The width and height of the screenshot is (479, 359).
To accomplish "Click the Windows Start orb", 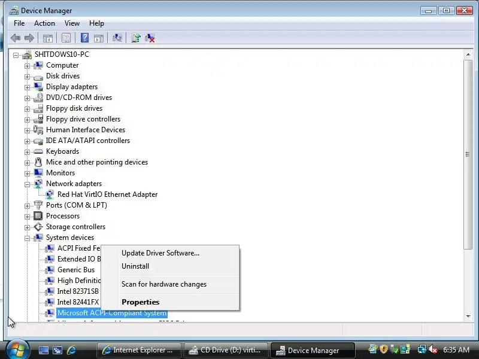I will point(17,350).
